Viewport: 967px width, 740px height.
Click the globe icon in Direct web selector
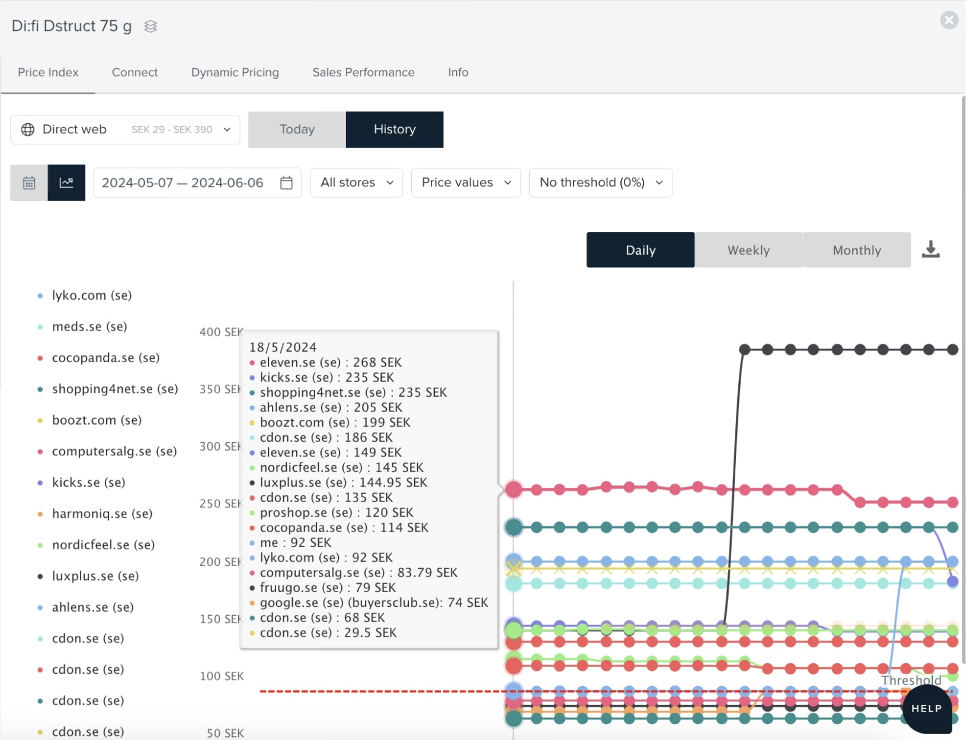28,130
